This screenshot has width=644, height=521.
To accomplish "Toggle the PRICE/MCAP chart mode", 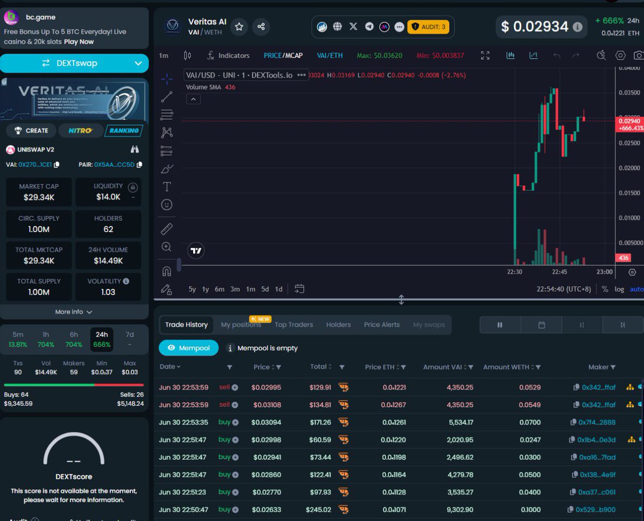I will tap(283, 55).
